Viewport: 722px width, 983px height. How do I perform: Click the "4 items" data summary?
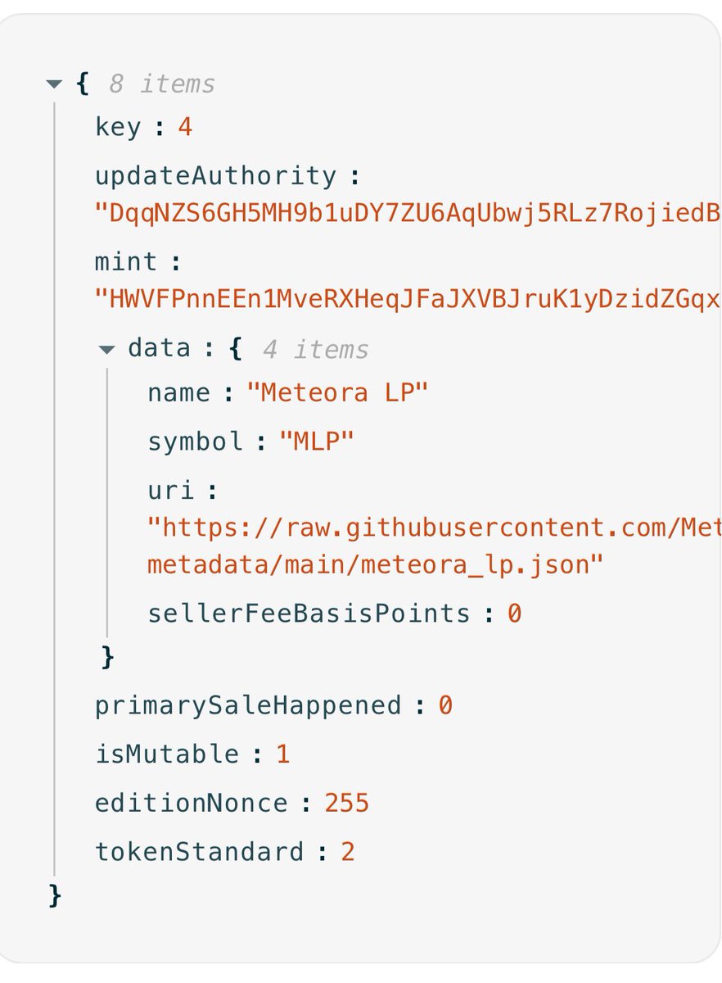[315, 350]
